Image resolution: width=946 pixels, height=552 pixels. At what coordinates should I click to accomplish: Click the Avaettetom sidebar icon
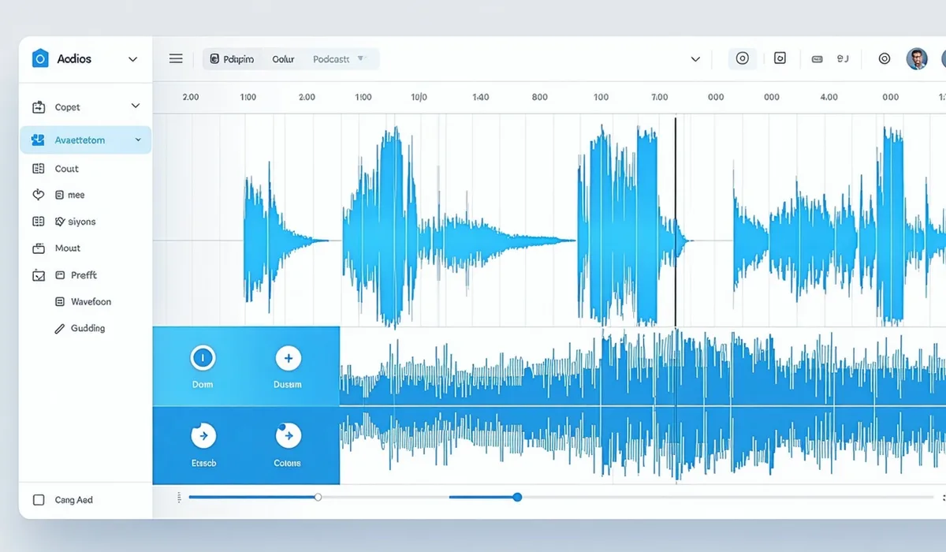(38, 140)
